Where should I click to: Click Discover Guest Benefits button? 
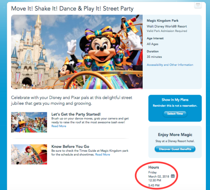(x=175, y=149)
